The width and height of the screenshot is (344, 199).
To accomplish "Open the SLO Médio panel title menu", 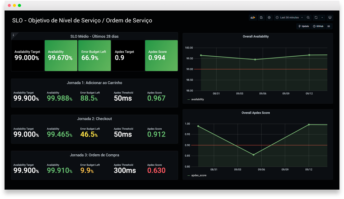I will tap(94, 36).
